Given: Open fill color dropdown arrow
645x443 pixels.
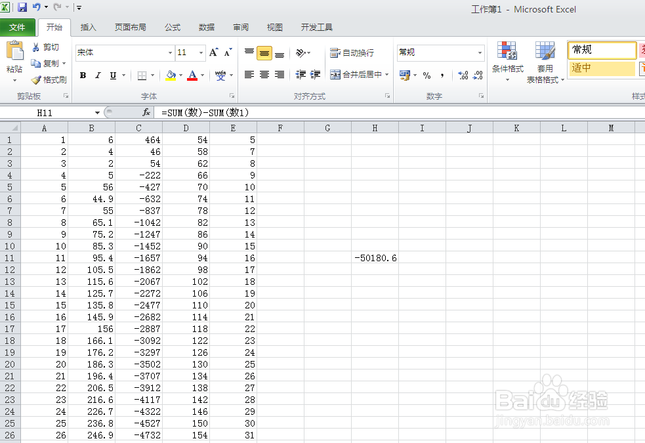Looking at the screenshot, I should click(x=180, y=75).
